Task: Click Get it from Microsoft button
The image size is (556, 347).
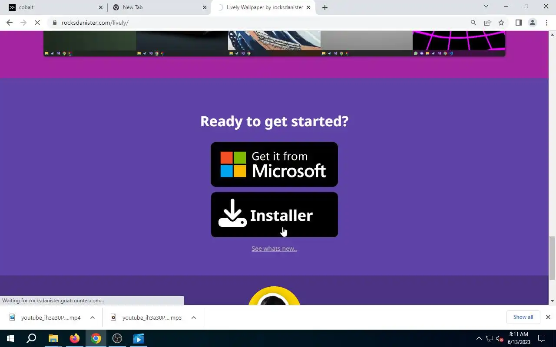Action: coord(274,164)
